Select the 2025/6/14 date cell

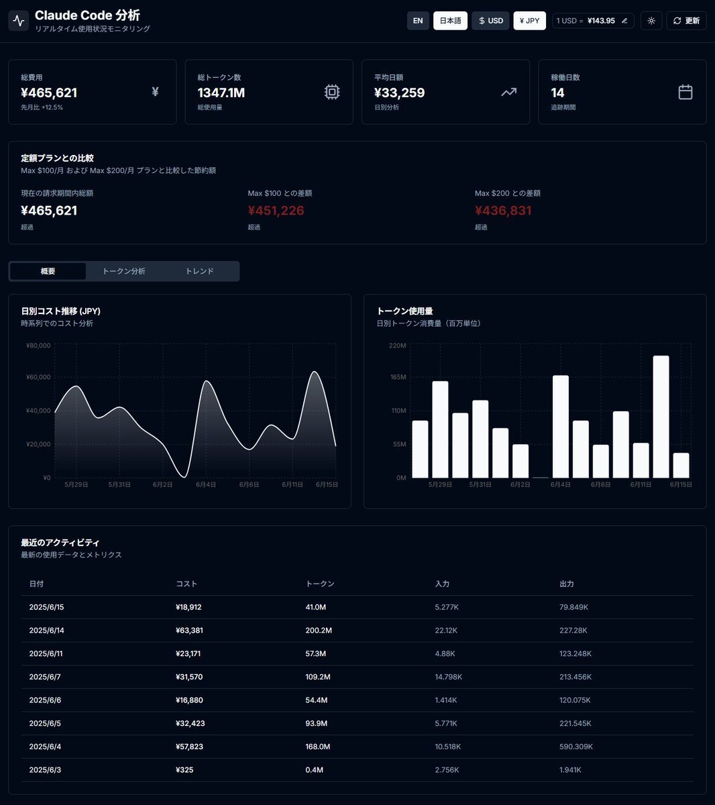click(46, 631)
